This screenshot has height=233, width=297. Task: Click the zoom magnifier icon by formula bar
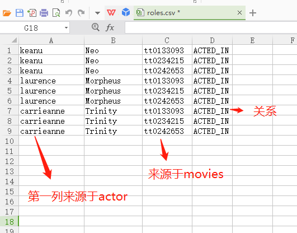(96, 27)
